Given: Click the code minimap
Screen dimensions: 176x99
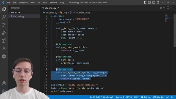Looking at the screenshot, I should (x=169, y=18).
